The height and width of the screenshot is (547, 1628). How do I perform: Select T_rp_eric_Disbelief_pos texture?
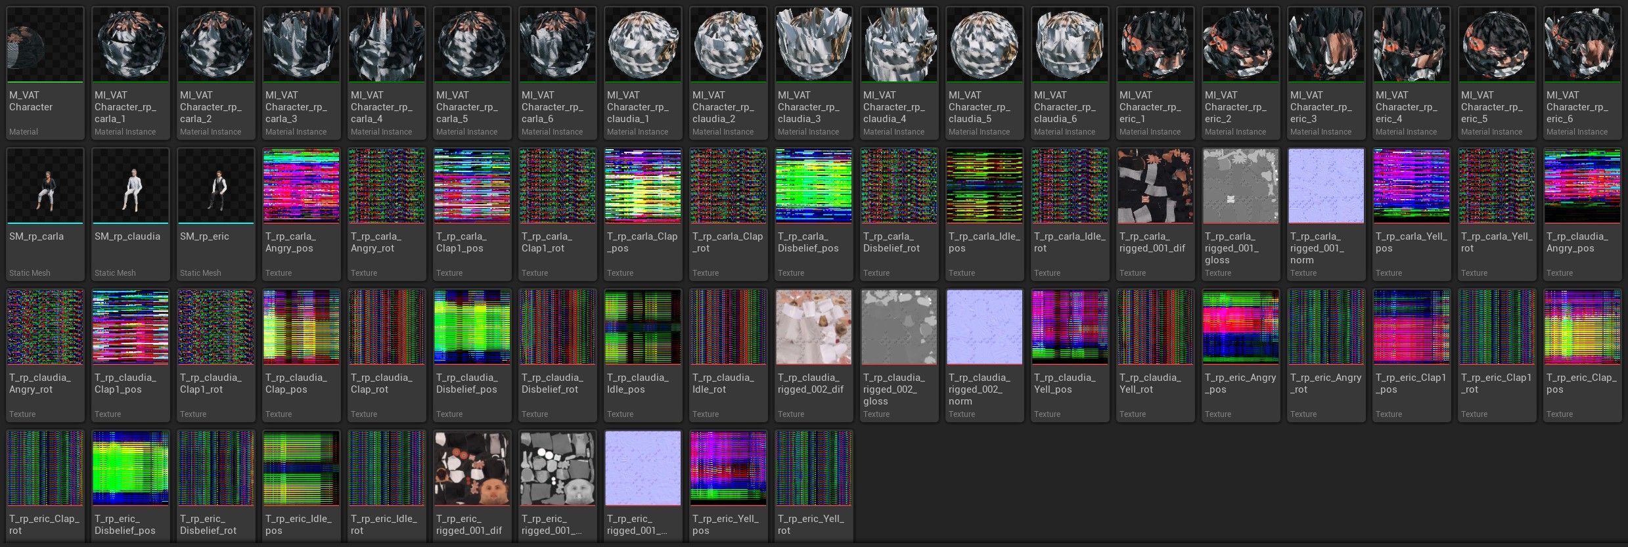131,486
